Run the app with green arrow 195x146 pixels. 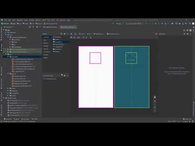click(146, 24)
